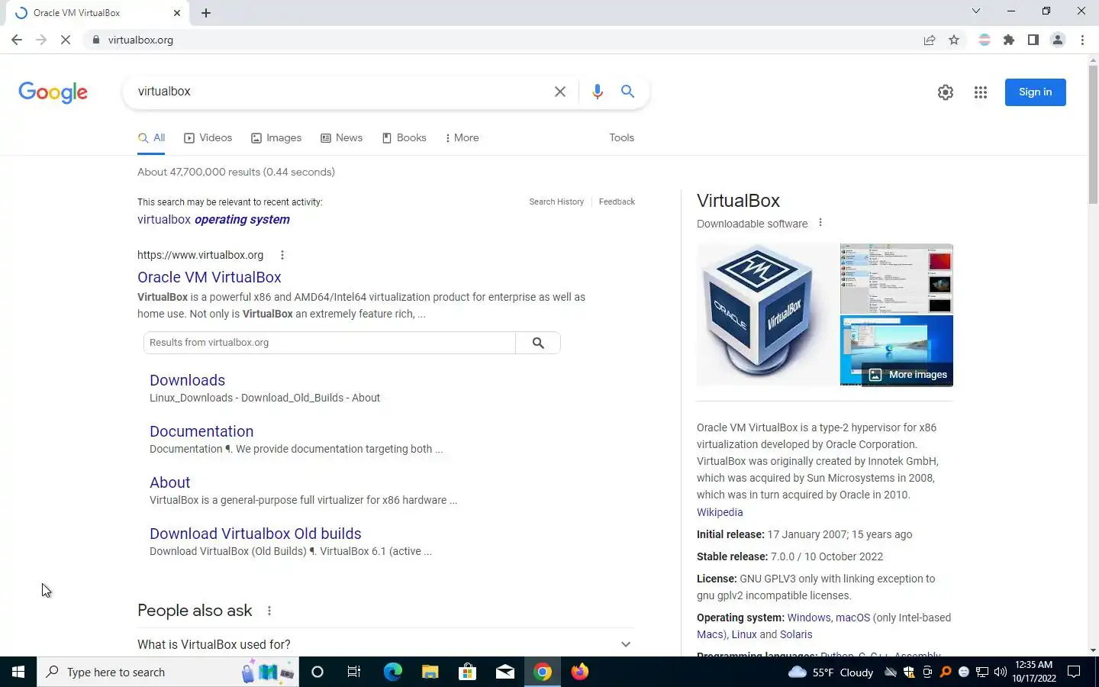The width and height of the screenshot is (1099, 687).
Task: Open the search Tools option
Action: tap(621, 138)
